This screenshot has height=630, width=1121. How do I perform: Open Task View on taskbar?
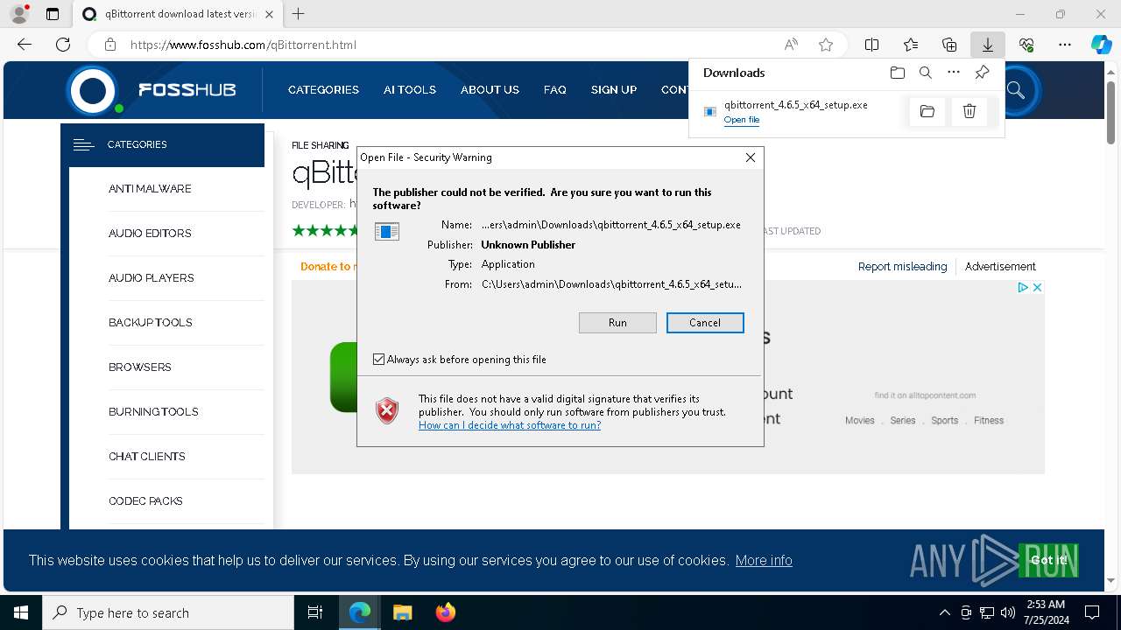[x=315, y=612]
